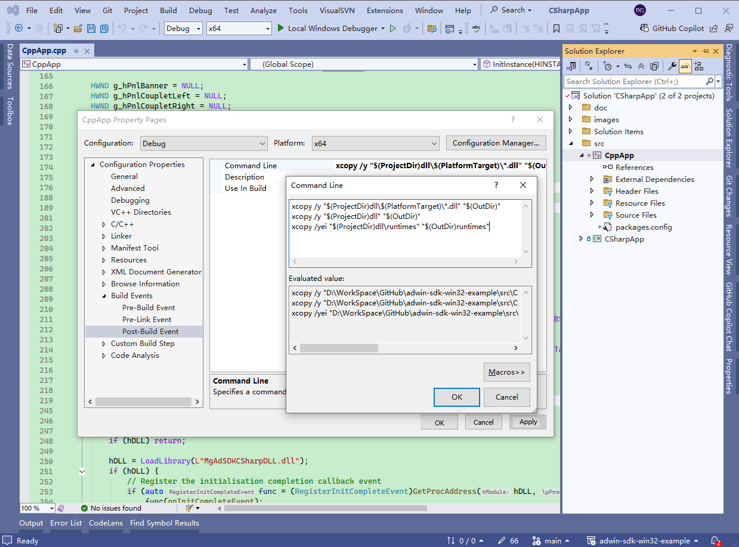Expand the Linker node in property tree
This screenshot has width=739, height=547.
[x=104, y=236]
